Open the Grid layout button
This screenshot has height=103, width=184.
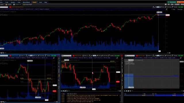point(172,5)
